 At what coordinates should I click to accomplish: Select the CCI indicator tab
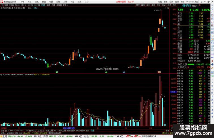tap(26, 131)
